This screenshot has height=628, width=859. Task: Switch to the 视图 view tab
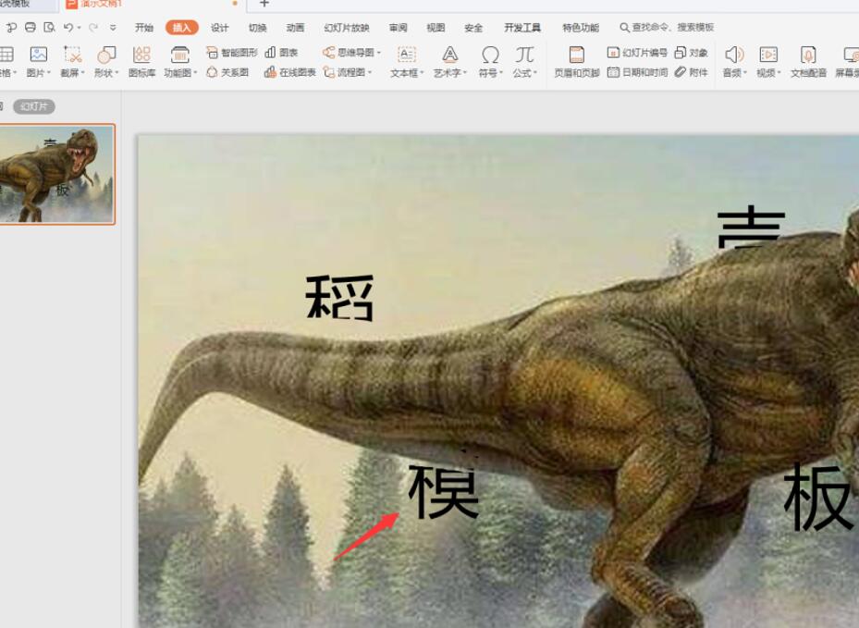pyautogui.click(x=436, y=28)
